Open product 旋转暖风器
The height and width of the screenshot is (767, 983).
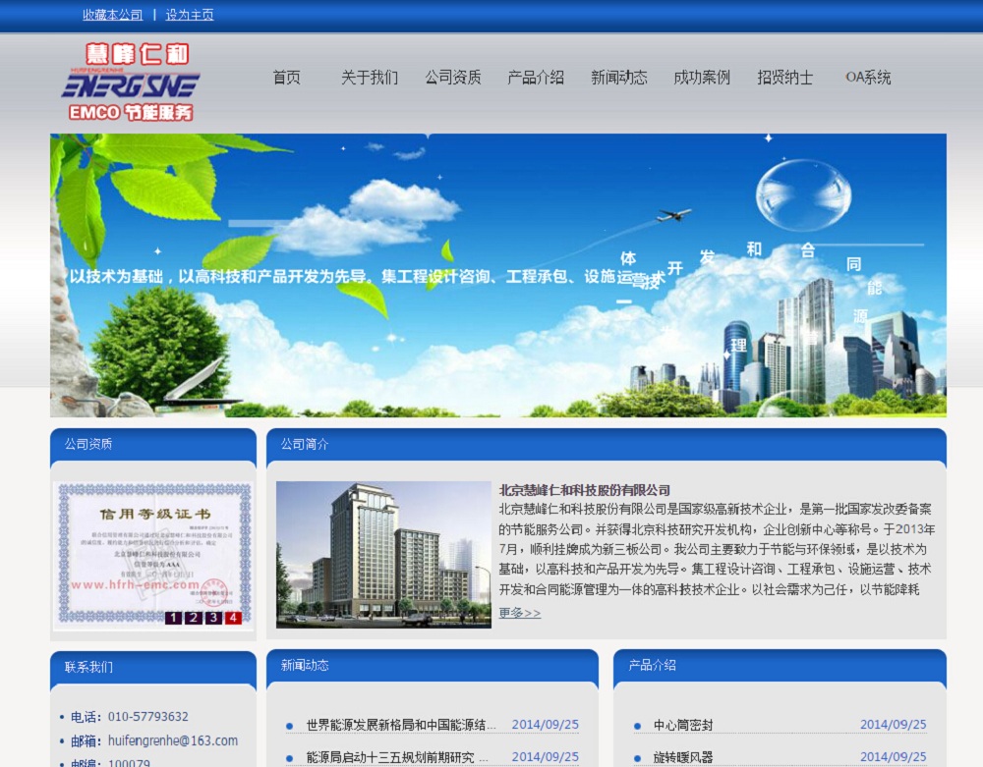click(683, 757)
